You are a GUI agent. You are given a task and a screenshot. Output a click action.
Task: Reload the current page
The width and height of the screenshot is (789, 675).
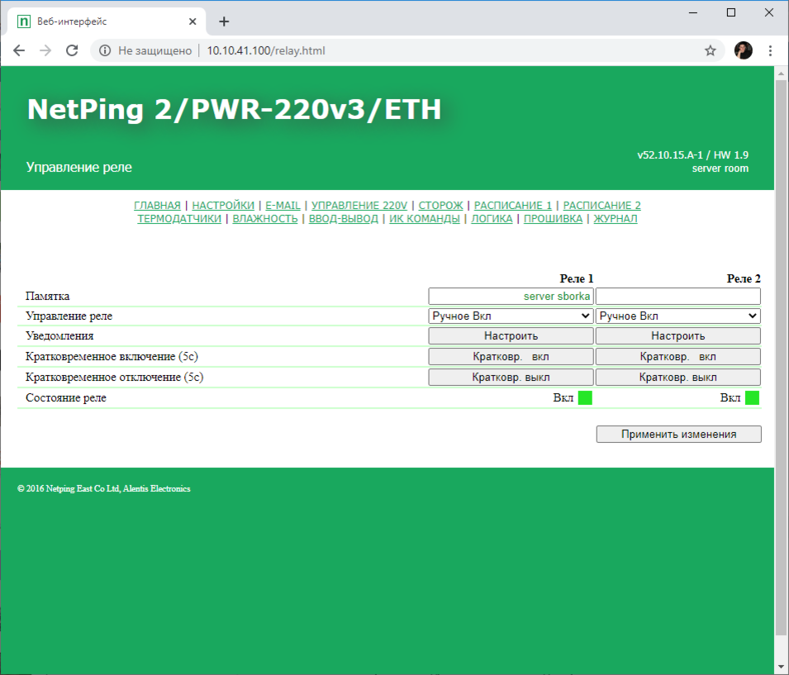click(x=72, y=50)
